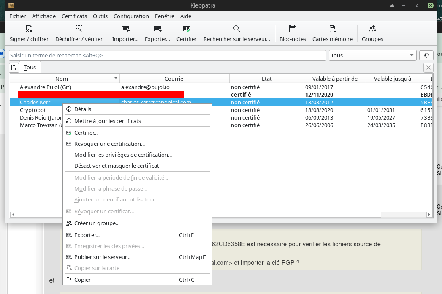Click the Courriel column header

tap(174, 79)
